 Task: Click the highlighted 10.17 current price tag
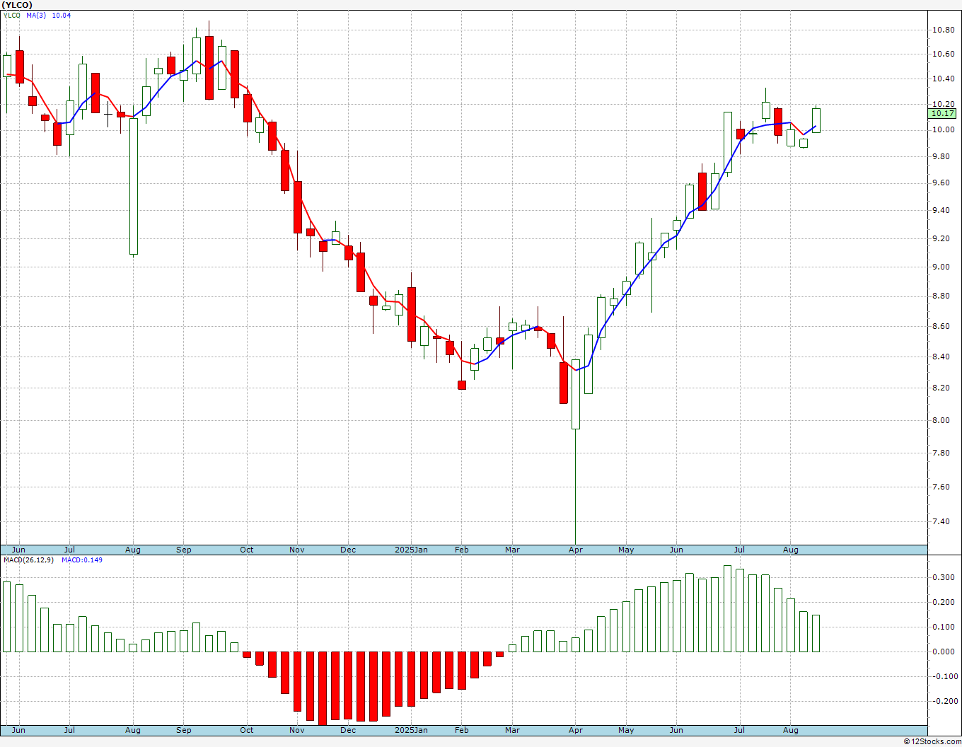tap(942, 113)
